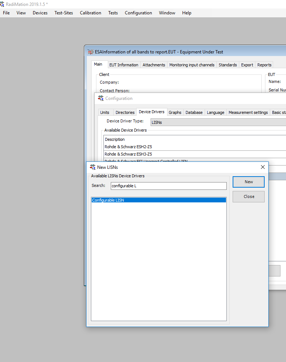Click the RadiMation application icon
The width and height of the screenshot is (286, 362).
coord(3,4)
